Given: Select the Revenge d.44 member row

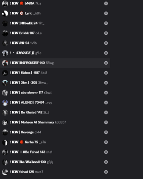Looking at the screenshot, I should [x=55, y=132].
